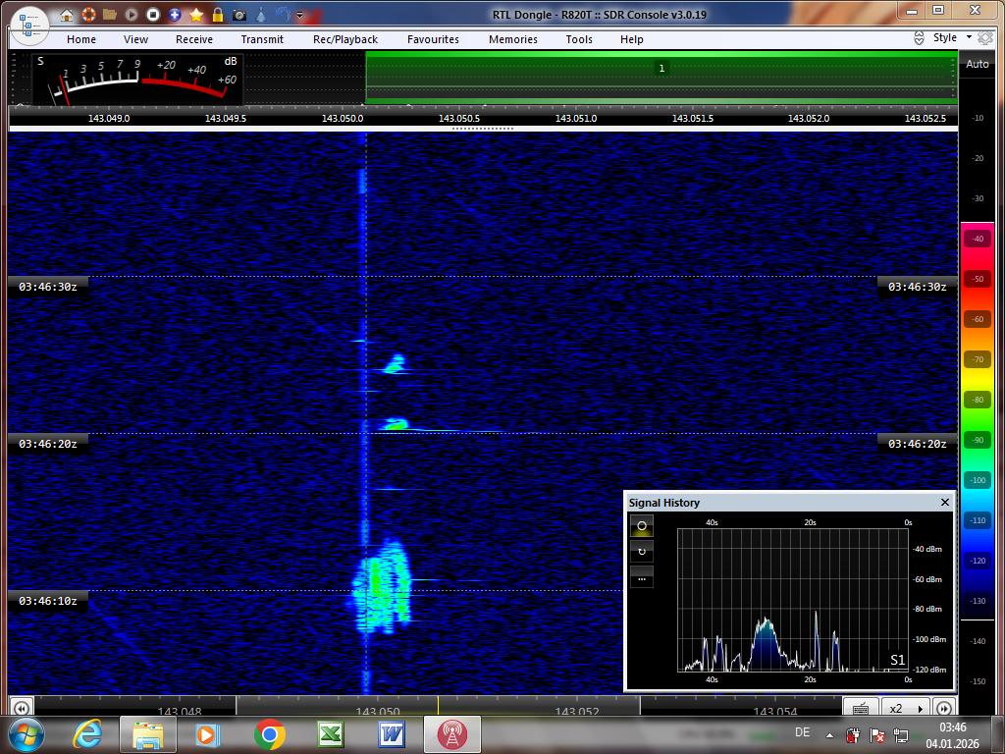Toggle the circle button in Signal History

click(x=642, y=526)
